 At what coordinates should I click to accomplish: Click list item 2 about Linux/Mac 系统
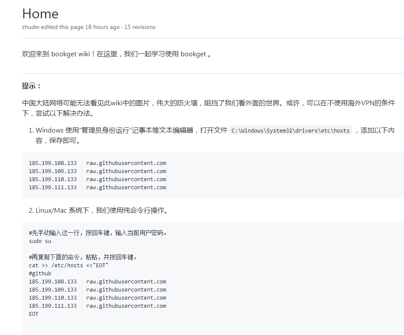coord(102,211)
